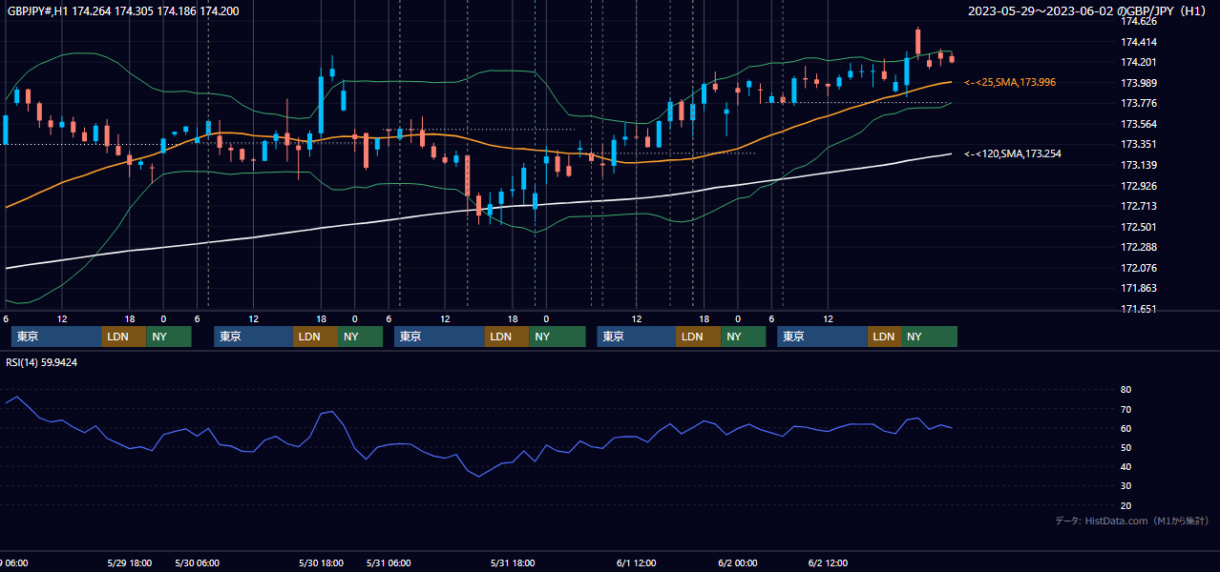This screenshot has width=1220, height=572.
Task: Click RSI scale value 30
Action: click(x=1125, y=486)
